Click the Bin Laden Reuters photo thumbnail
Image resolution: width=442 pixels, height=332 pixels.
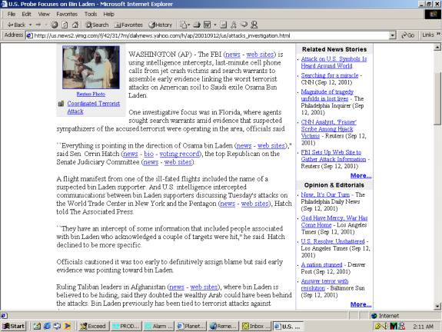click(x=91, y=67)
